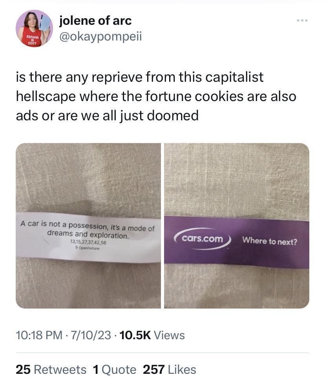This screenshot has height=386, width=325.
Task: Open the left fortune cookie photo
Action: click(88, 226)
